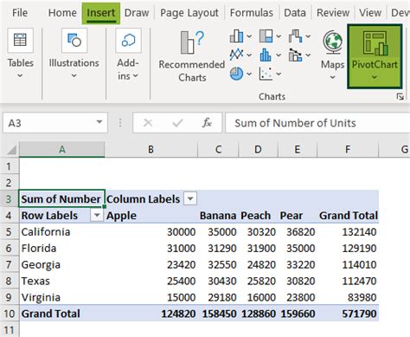Open the Add-ins icon

click(128, 41)
